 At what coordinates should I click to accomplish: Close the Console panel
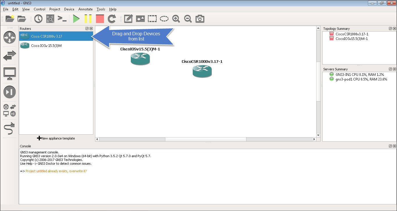pyautogui.click(x=394, y=146)
